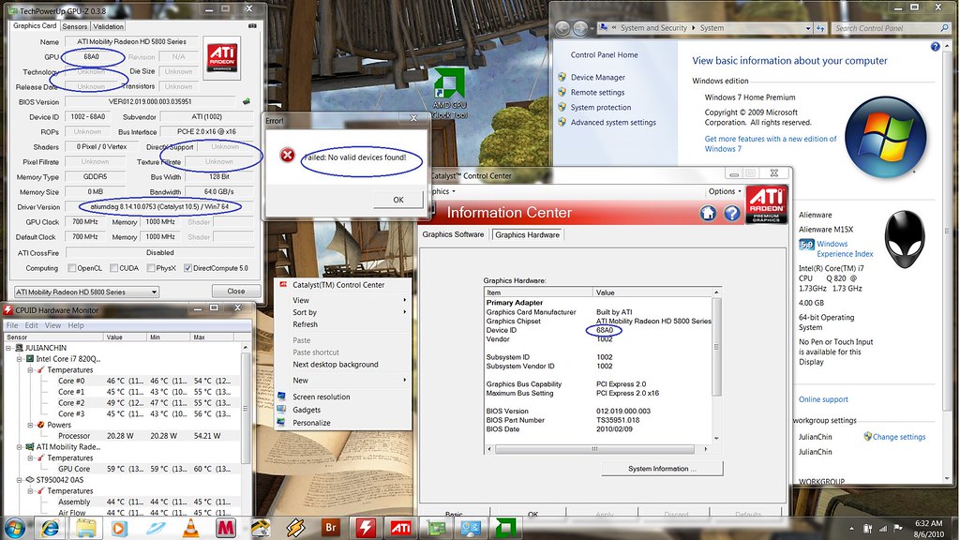960x540 pixels.
Task: Click the Search Control Panel field
Action: coord(891,28)
